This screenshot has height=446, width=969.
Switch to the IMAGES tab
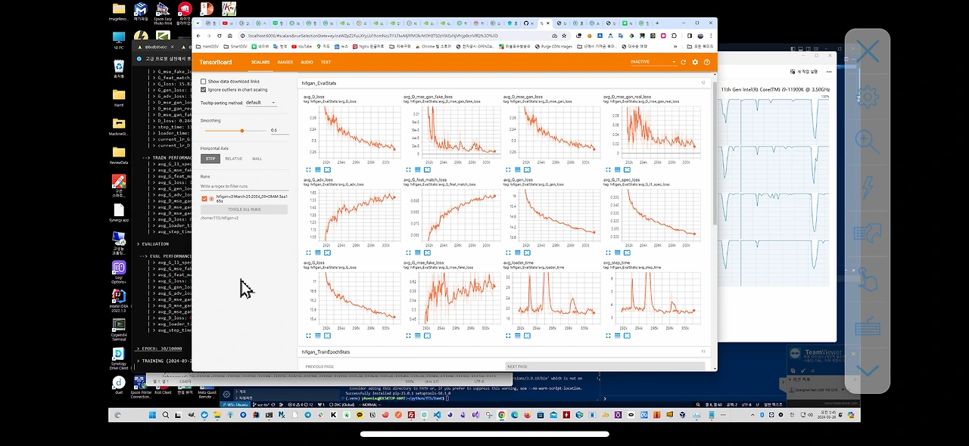click(x=285, y=62)
